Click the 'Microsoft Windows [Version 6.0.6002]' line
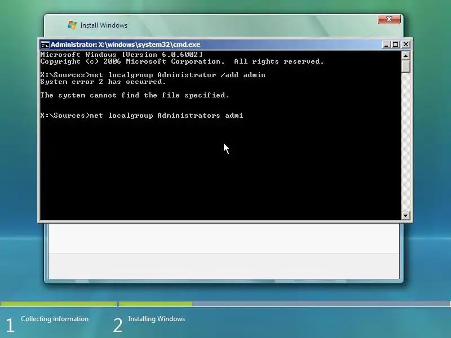The width and height of the screenshot is (451, 338). coord(121,55)
